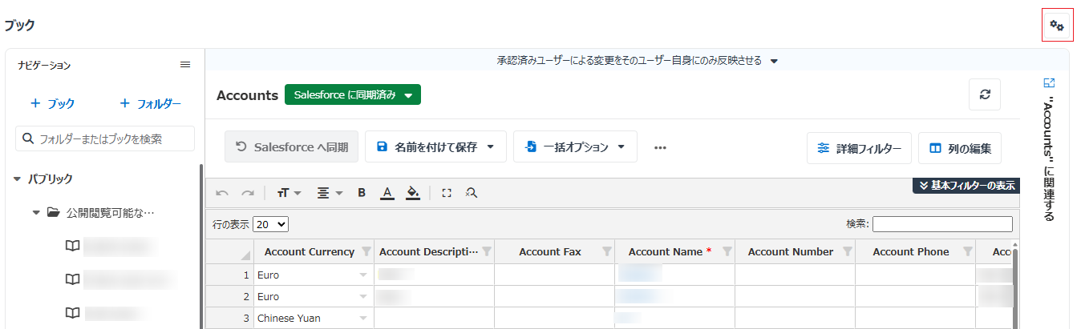Choose cell fill color
The height and width of the screenshot is (329, 1081).
tap(413, 193)
